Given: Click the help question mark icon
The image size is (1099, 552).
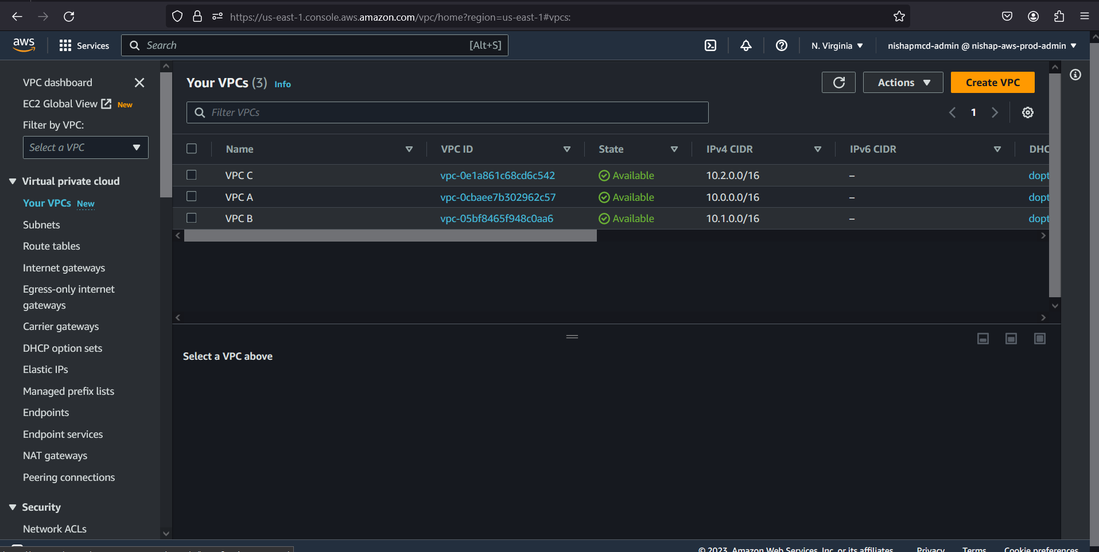Looking at the screenshot, I should [x=781, y=46].
